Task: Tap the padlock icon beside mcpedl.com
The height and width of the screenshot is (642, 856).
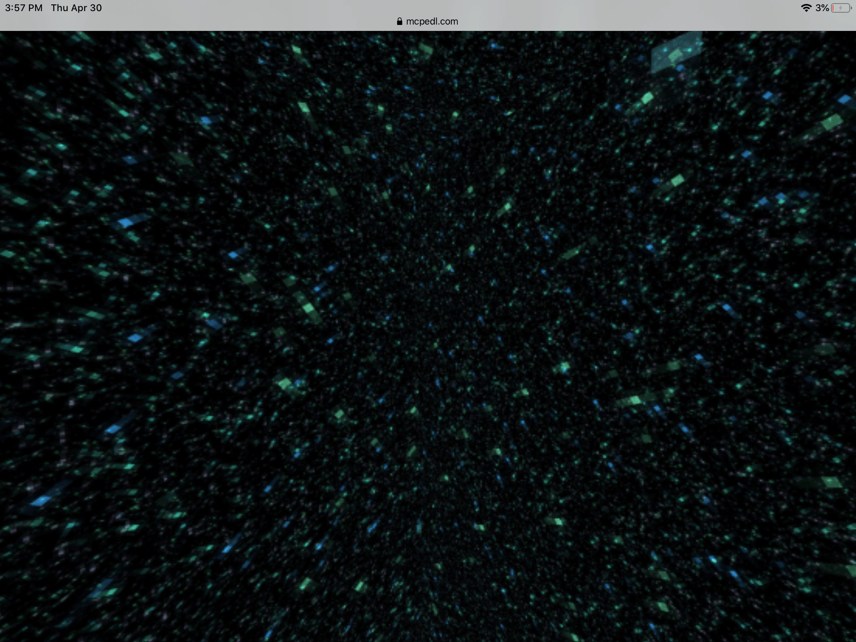Action: pyautogui.click(x=399, y=21)
